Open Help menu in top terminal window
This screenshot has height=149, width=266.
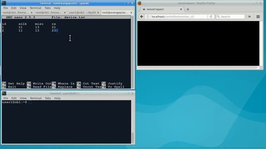(57, 8)
